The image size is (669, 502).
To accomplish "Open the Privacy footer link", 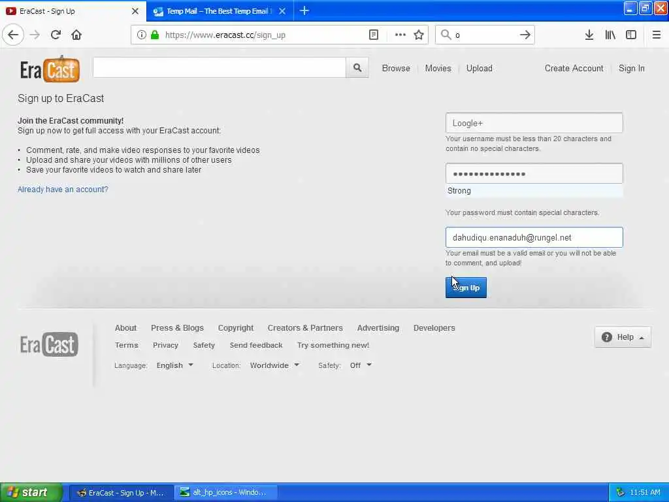I will pos(165,345).
